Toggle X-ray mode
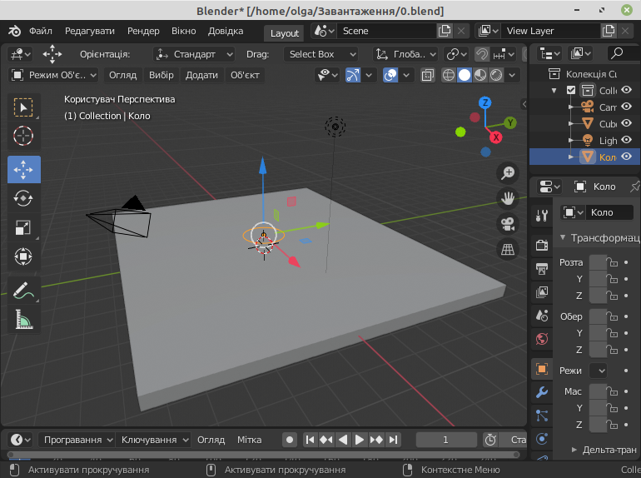 pyautogui.click(x=428, y=75)
